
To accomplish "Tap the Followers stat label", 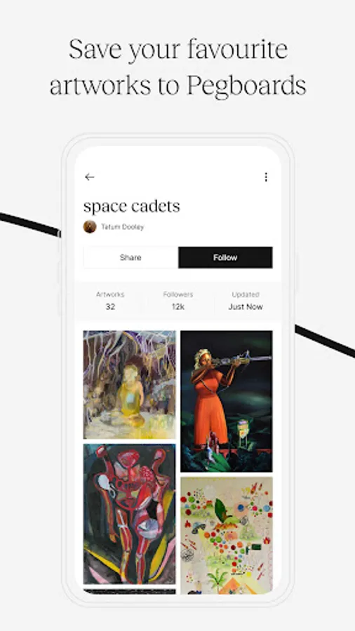I will pos(178,294).
